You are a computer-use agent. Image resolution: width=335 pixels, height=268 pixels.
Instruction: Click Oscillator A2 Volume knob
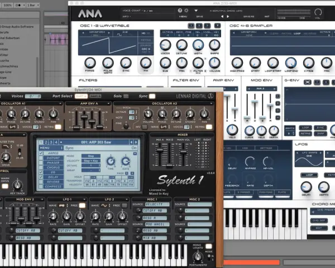[x=149, y=114]
